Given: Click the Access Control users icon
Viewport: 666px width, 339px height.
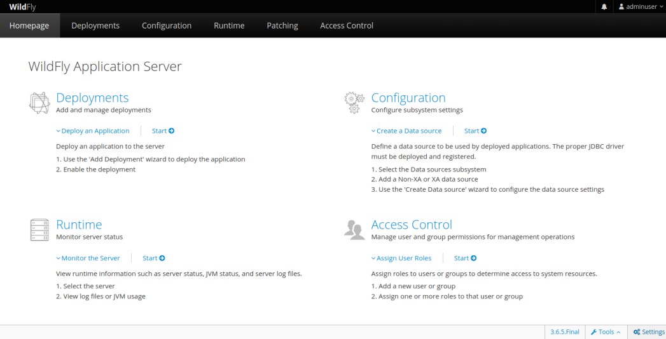Looking at the screenshot, I should (x=354, y=230).
